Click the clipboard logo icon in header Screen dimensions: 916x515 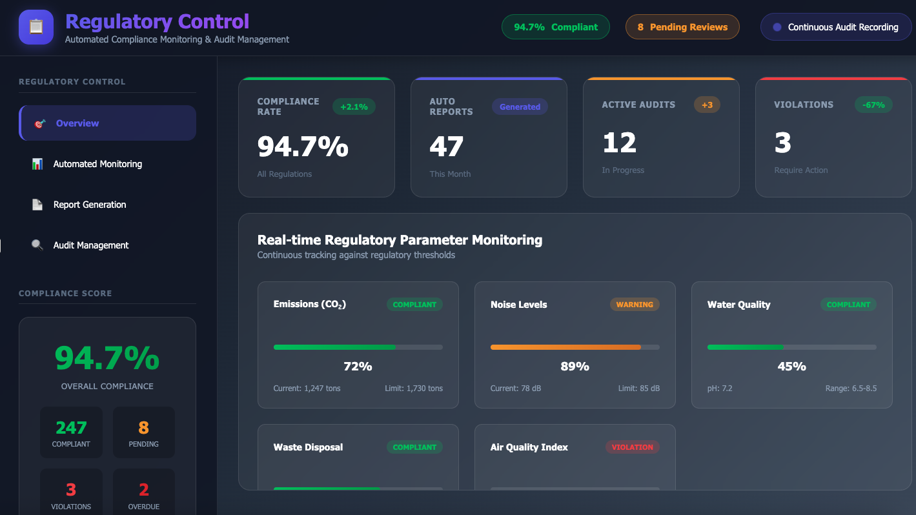36,27
